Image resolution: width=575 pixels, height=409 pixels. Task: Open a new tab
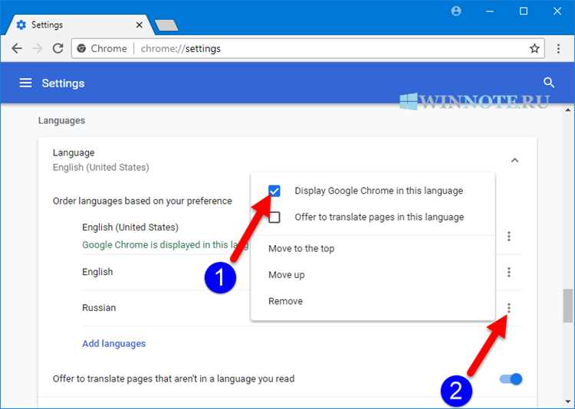click(x=166, y=25)
